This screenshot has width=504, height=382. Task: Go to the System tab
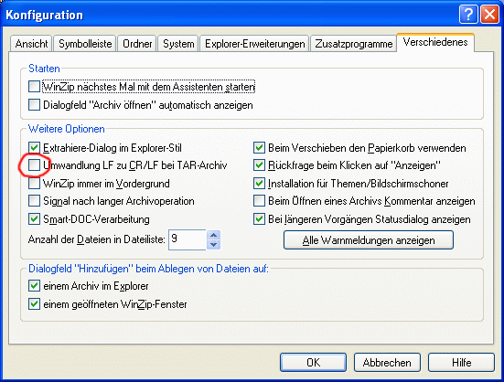pos(178,44)
